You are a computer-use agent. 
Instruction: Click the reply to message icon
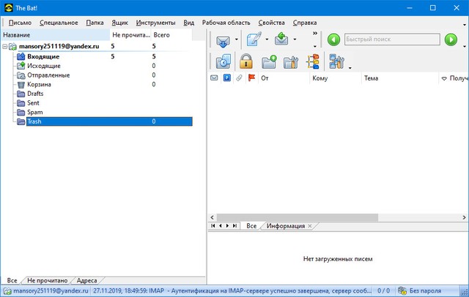click(x=281, y=40)
